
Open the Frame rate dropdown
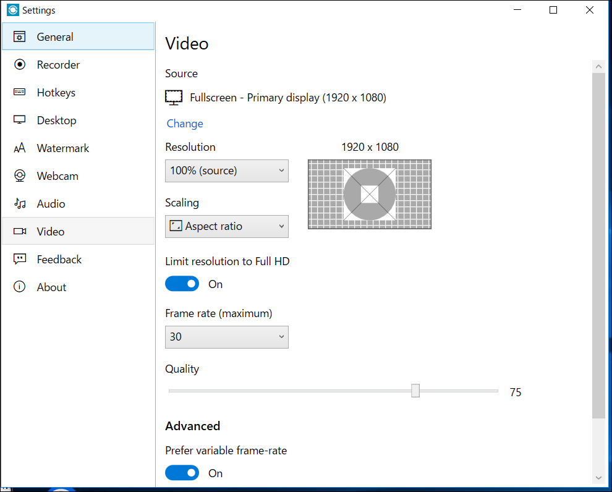pos(226,337)
